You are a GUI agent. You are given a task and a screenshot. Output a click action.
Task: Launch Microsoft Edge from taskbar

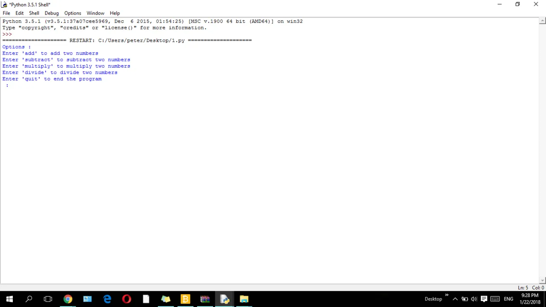[x=107, y=299]
